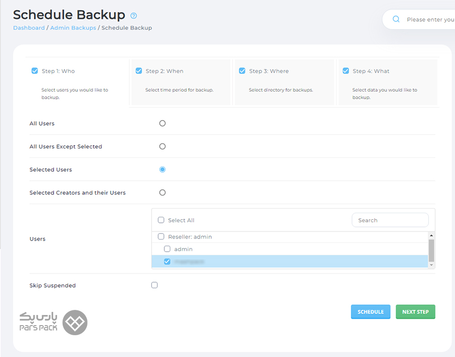455x357 pixels.
Task: Click the users list scroll down arrow
Action: coord(431,265)
